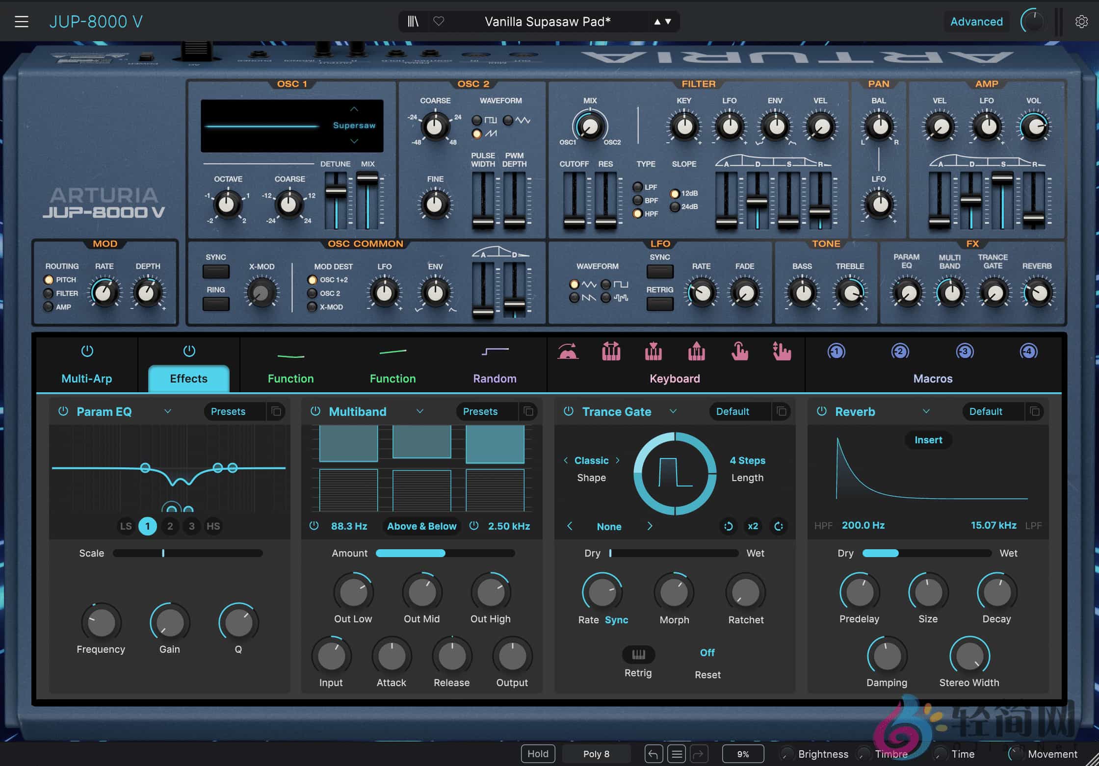Copy Param EQ settings with the copy icon
The height and width of the screenshot is (766, 1099).
[x=276, y=411]
